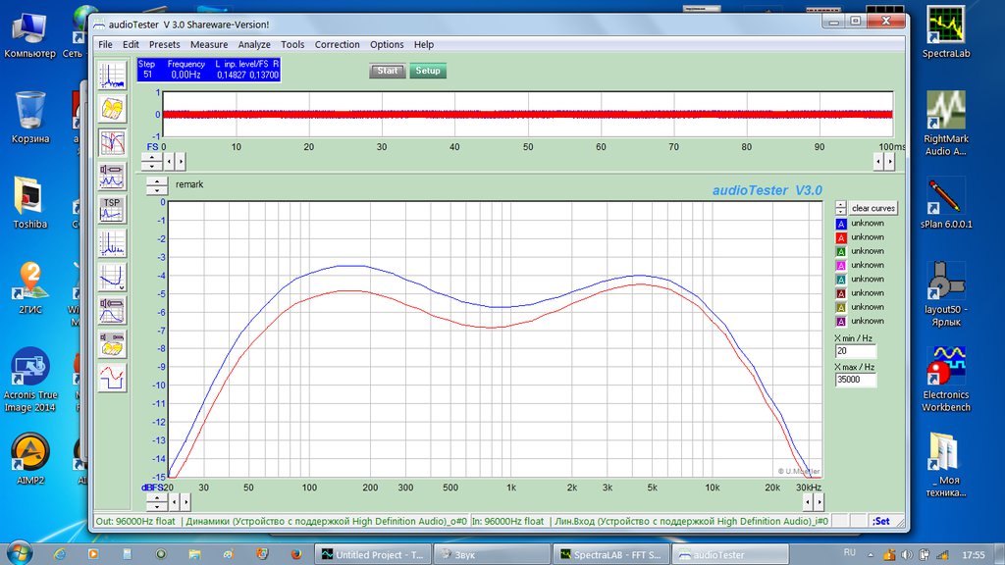The width and height of the screenshot is (1005, 565).
Task: Switch to Звук taskbar window
Action: pyautogui.click(x=492, y=555)
